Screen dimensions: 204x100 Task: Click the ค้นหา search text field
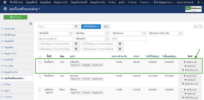click(x=55, y=27)
